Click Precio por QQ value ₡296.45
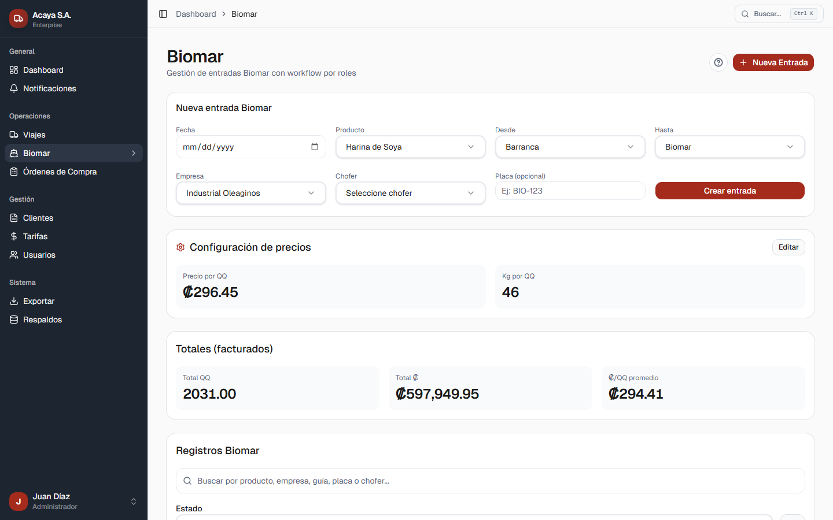The width and height of the screenshot is (833, 520). pyautogui.click(x=211, y=292)
